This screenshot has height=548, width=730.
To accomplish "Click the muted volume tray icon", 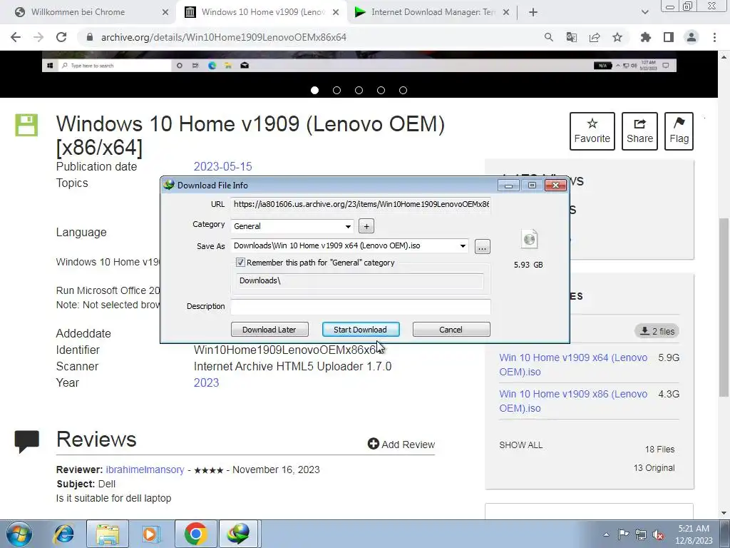I will 658,534.
